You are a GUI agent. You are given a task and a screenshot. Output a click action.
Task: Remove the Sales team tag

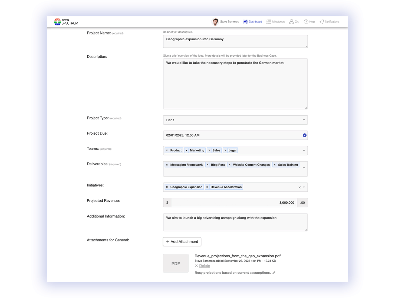coord(209,150)
